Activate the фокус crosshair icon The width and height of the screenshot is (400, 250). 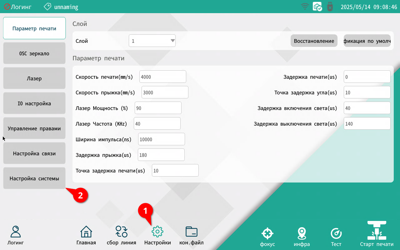[267, 233]
